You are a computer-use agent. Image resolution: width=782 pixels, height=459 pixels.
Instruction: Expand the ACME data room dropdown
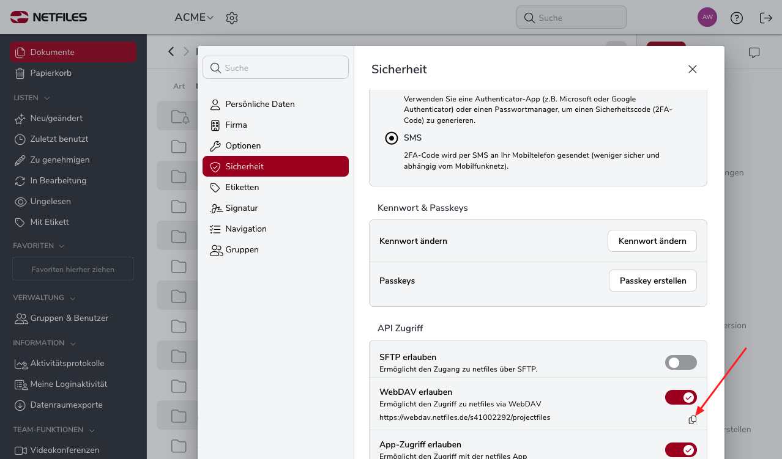click(x=194, y=18)
